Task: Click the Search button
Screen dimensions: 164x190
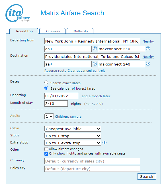Action: (x=146, y=177)
